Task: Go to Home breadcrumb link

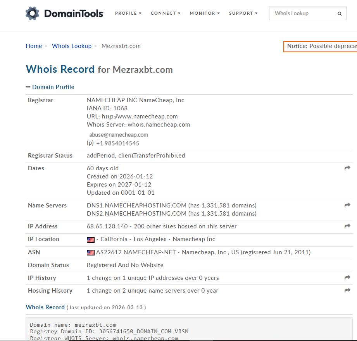Action: (34, 46)
